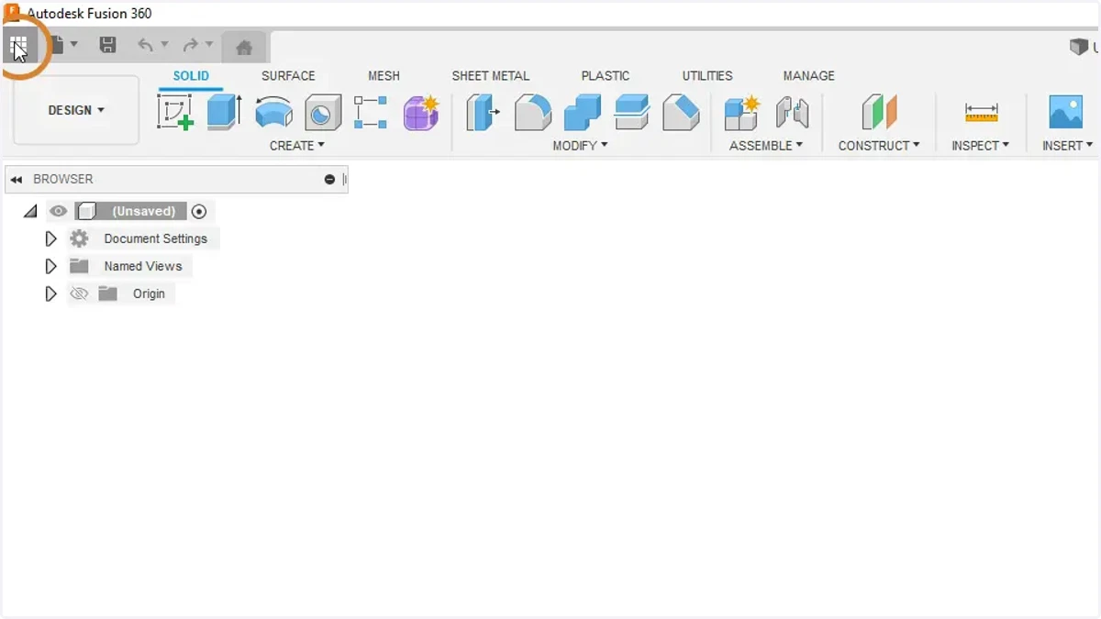Screen dimensions: 1101x619
Task: Expand the Origin folder node
Action: 51,293
